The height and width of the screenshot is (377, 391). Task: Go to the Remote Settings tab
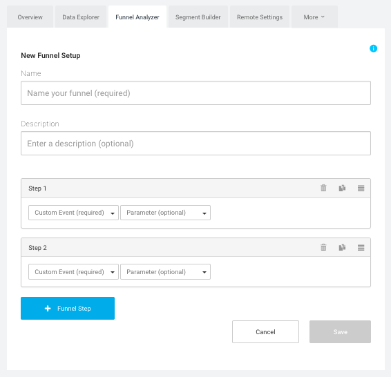[x=260, y=17]
